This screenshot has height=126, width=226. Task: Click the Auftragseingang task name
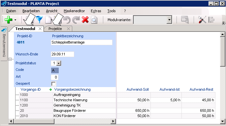[x=67, y=95]
